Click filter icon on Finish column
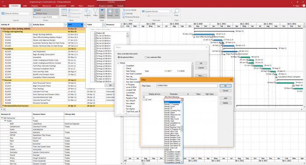This screenshot has height=165, width=306. pyautogui.click(x=104, y=25)
